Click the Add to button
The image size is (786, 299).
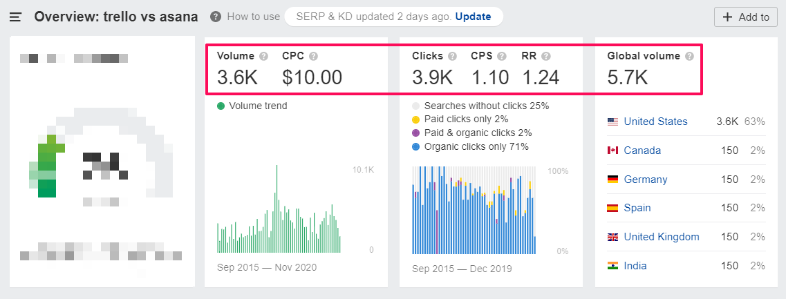[x=745, y=17]
